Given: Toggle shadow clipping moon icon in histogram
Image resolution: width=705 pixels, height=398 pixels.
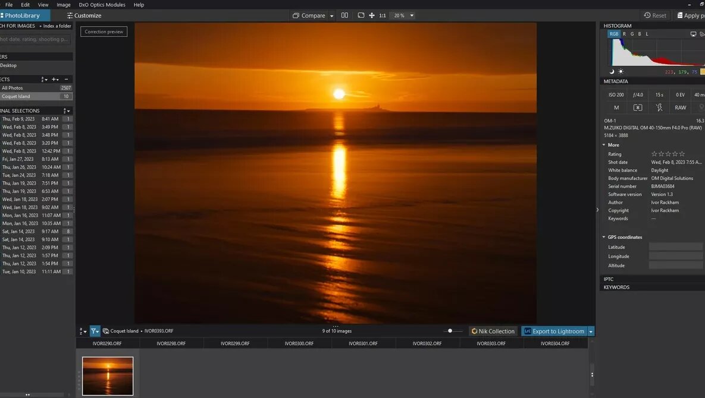Looking at the screenshot, I should (x=612, y=72).
